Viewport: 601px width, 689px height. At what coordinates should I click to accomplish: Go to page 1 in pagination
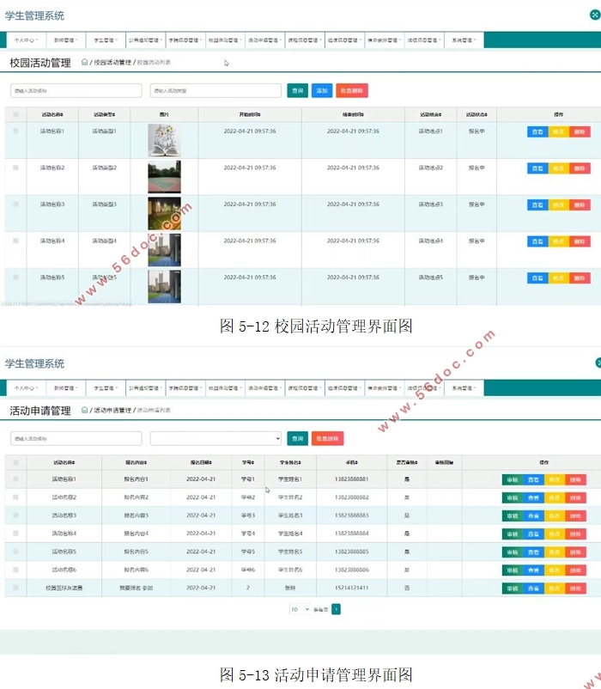(336, 609)
